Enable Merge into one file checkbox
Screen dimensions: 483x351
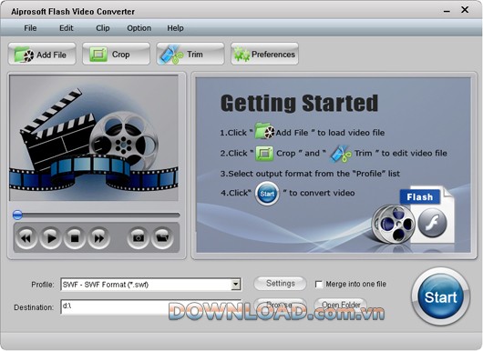coord(319,285)
